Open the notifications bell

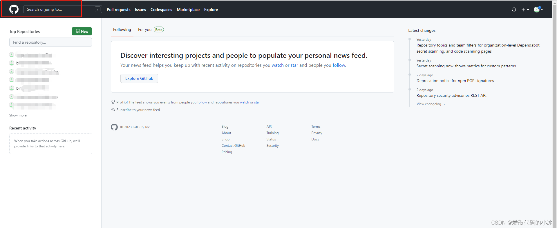[514, 10]
